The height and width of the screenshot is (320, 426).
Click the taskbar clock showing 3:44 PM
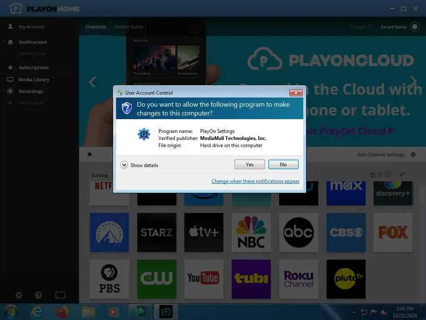pyautogui.click(x=404, y=312)
